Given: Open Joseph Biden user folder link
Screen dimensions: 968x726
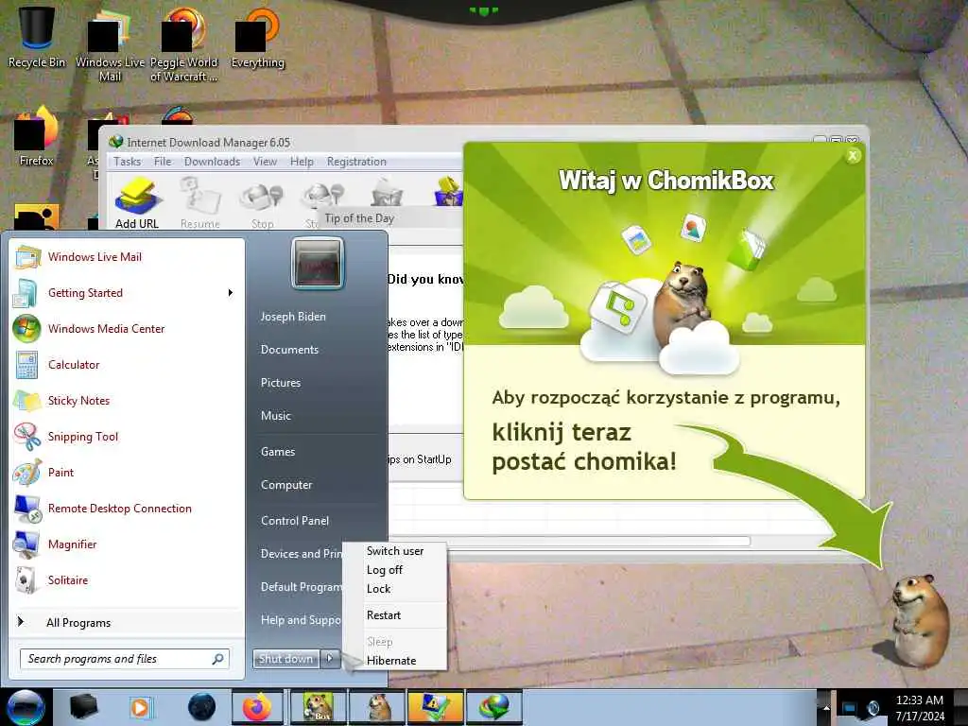Looking at the screenshot, I should (293, 316).
